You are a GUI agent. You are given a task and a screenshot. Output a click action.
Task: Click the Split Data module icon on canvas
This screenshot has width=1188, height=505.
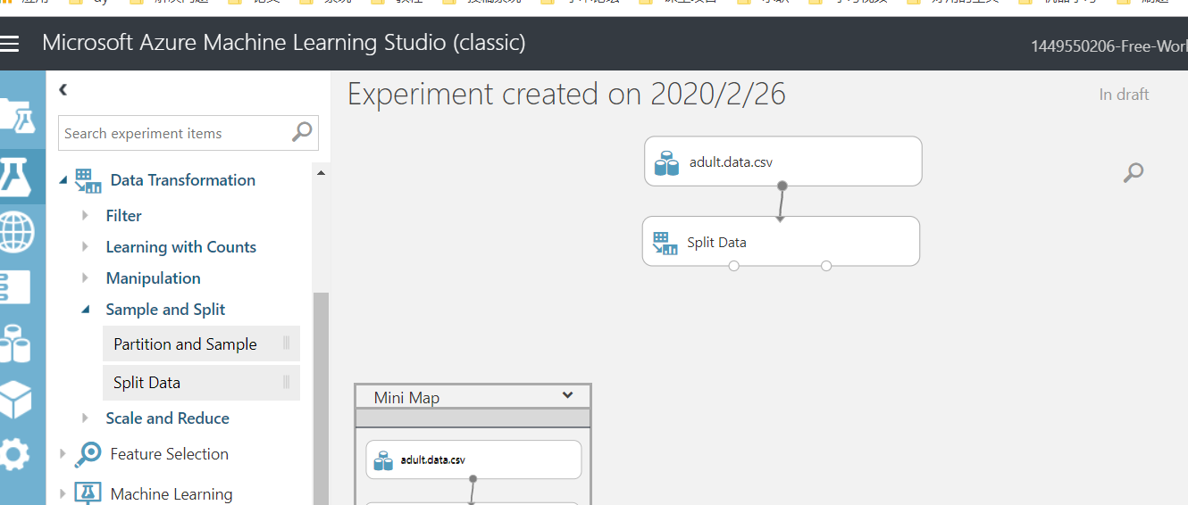[x=665, y=243]
